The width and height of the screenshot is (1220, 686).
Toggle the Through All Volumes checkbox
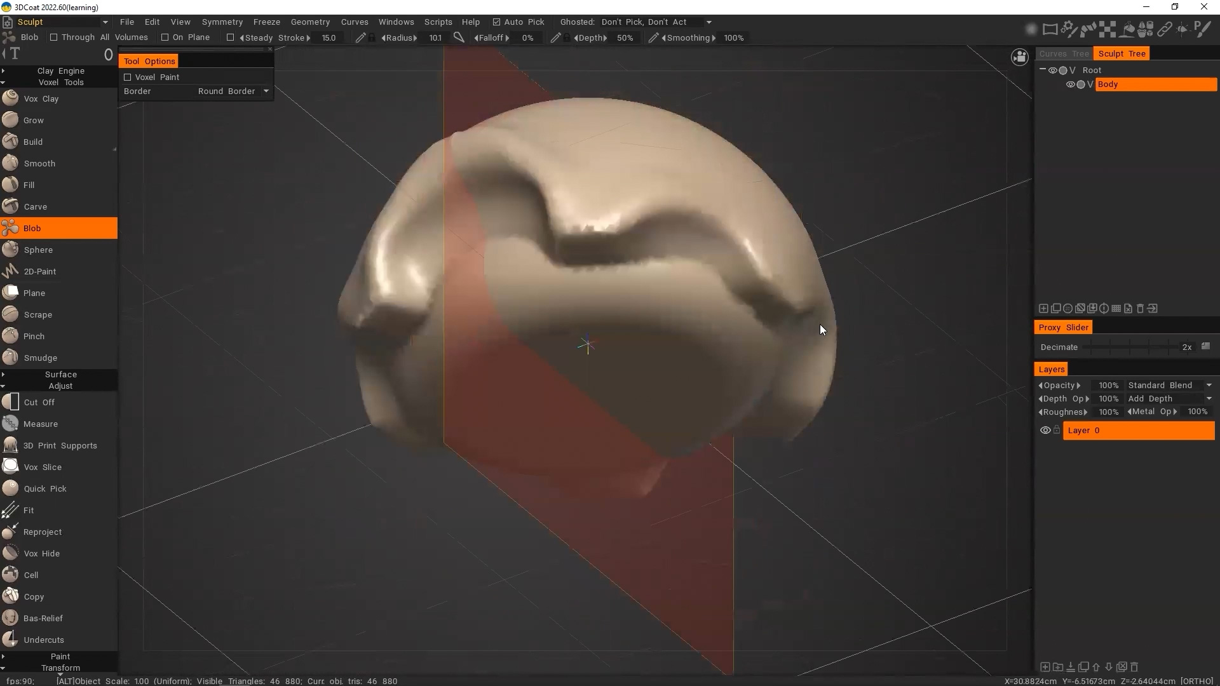(x=54, y=37)
